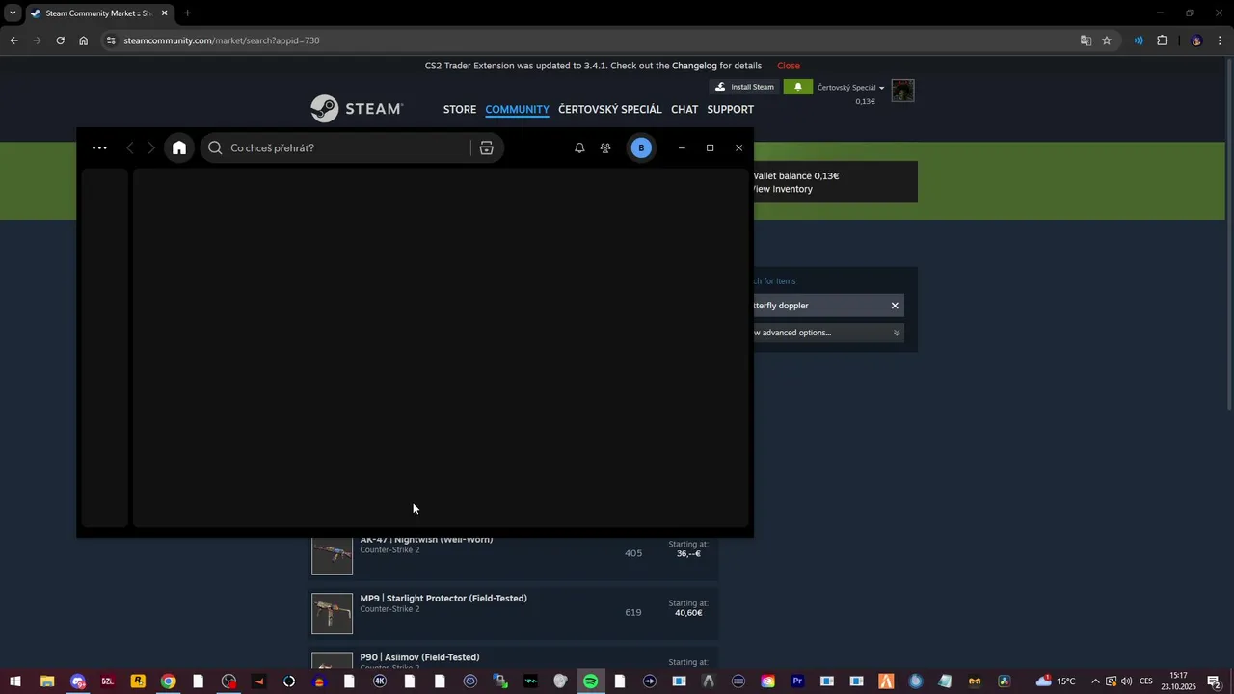This screenshot has width=1234, height=694.
Task: Open Premiere Pro from the taskbar
Action: [x=797, y=681]
